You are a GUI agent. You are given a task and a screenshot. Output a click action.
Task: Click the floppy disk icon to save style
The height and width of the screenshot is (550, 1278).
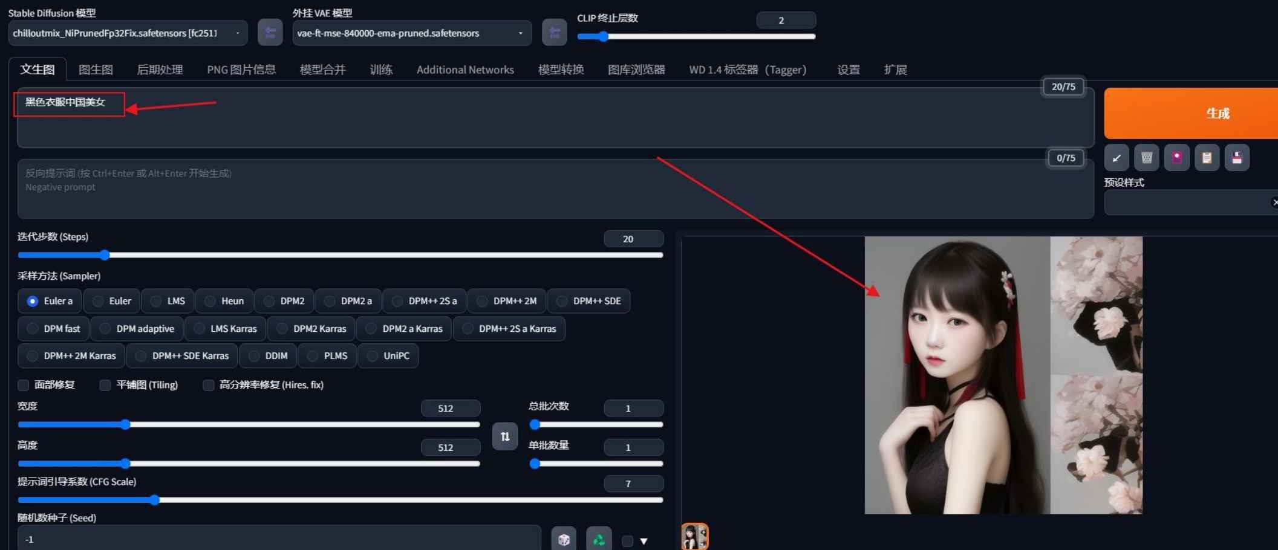coord(1237,158)
